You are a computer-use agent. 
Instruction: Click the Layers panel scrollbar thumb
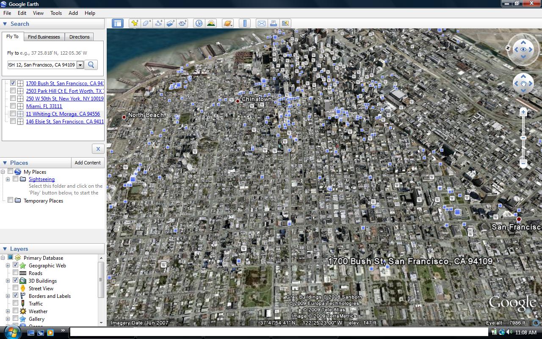coord(101,280)
